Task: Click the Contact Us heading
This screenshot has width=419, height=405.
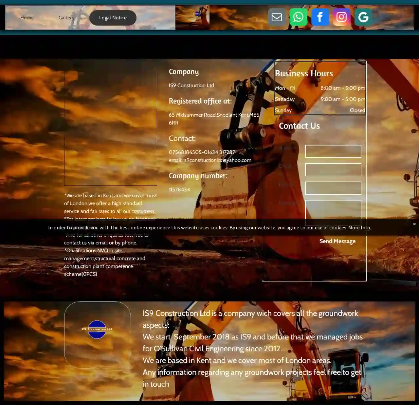Action: tap(299, 126)
